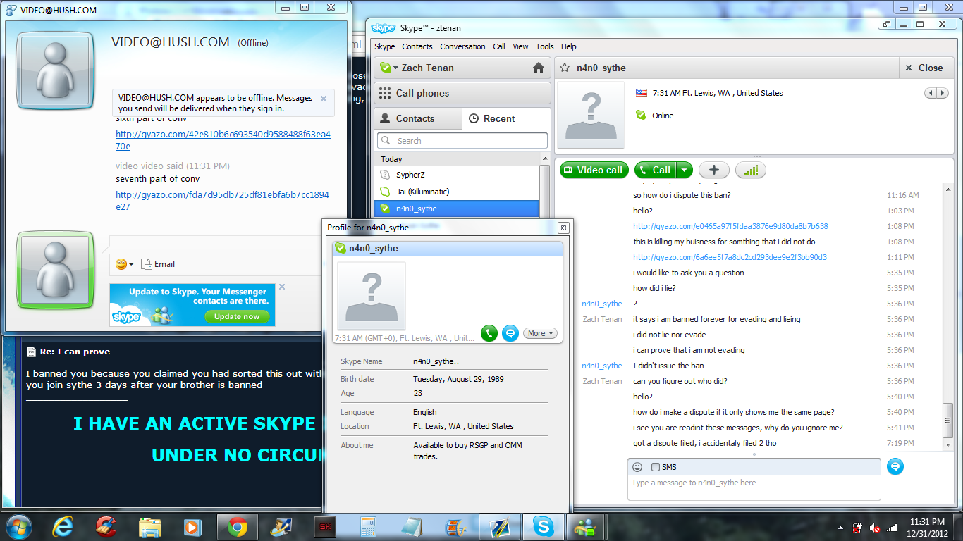The height and width of the screenshot is (541, 963).
Task: Switch to Skype on the taskbar
Action: (x=543, y=527)
